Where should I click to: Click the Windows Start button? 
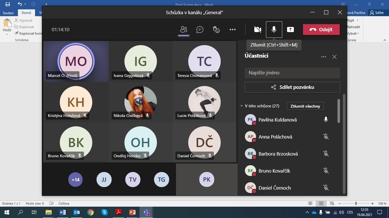(x=7, y=212)
